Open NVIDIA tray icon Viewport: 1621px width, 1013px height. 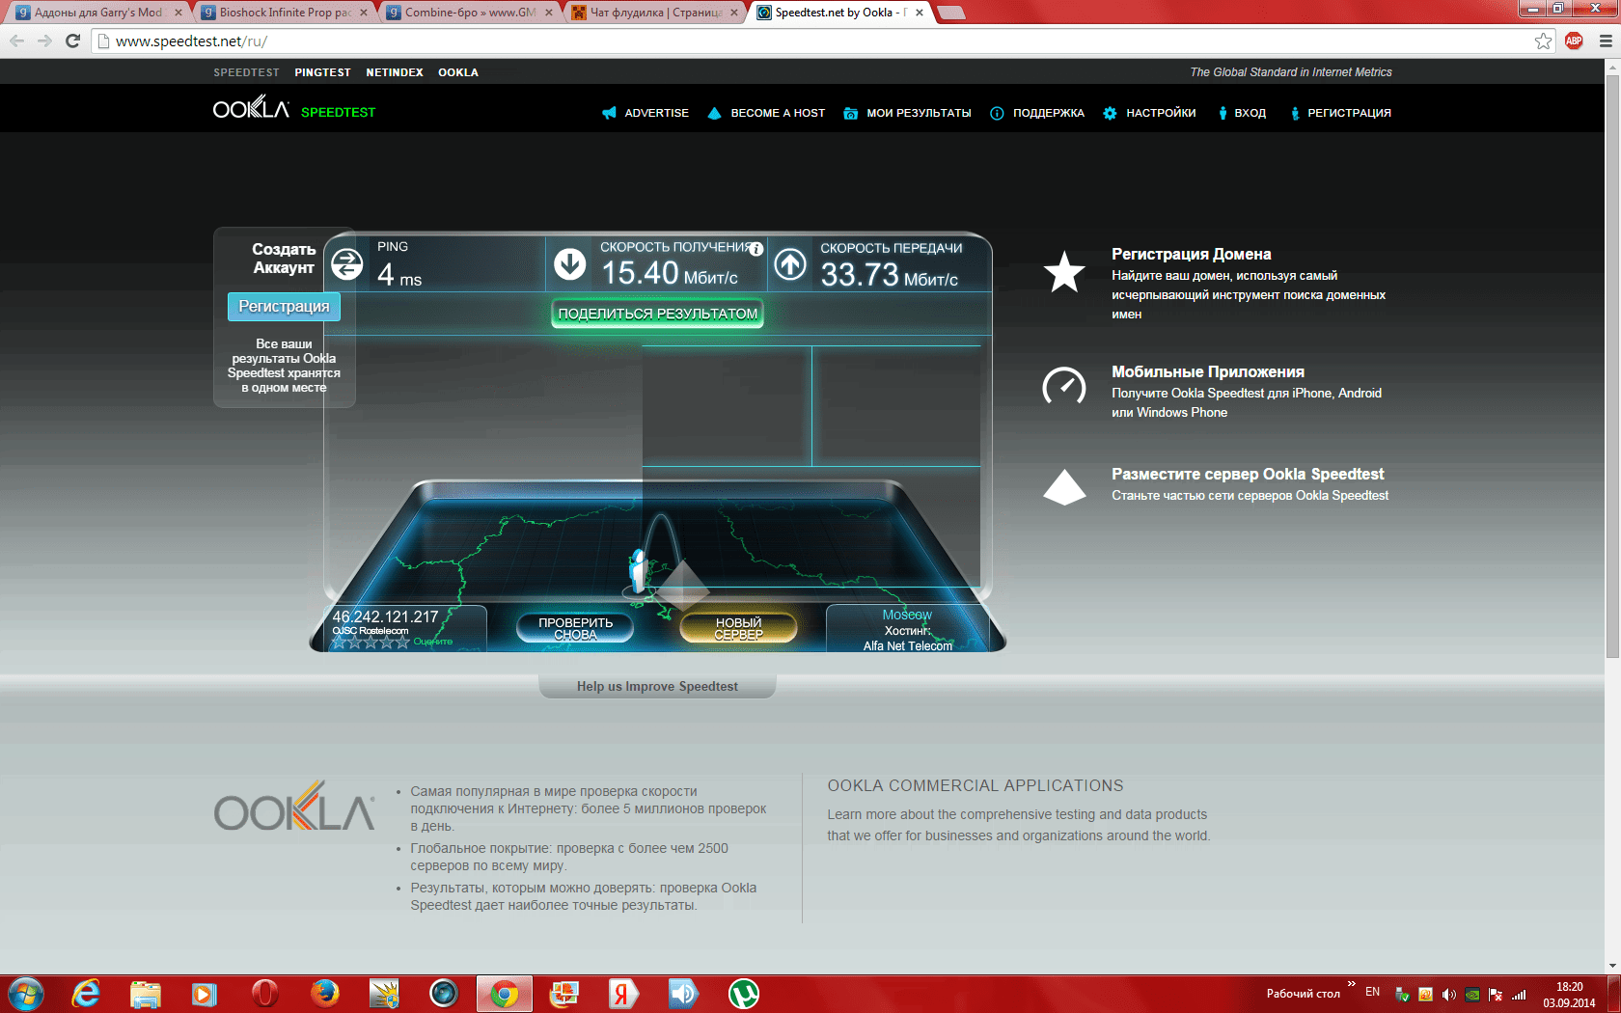point(1472,994)
